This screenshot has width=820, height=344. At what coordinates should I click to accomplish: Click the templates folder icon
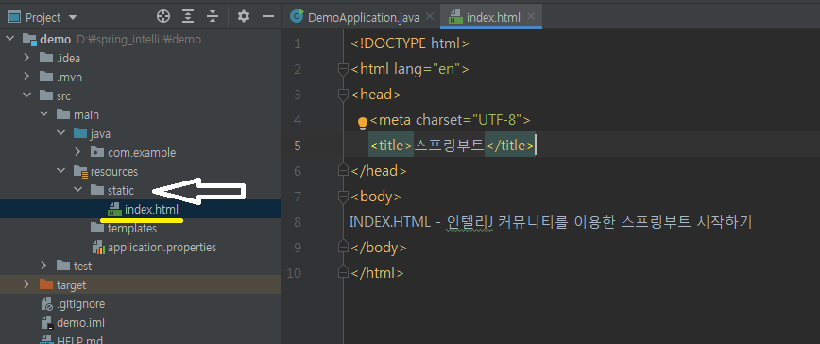[x=97, y=229]
